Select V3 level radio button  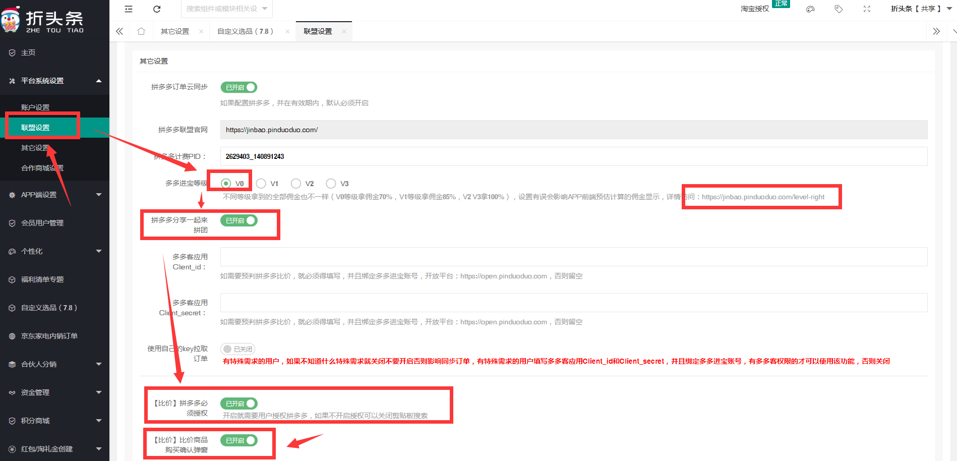[x=331, y=183]
